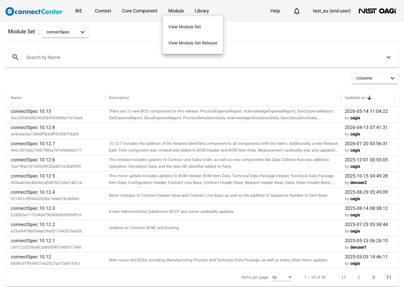Click the updater name devuser1
This screenshot has height=287, width=404.
pos(358,247)
